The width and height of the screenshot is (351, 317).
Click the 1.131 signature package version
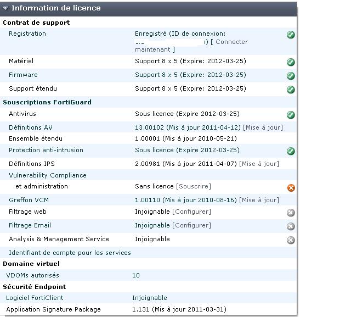tap(140, 309)
